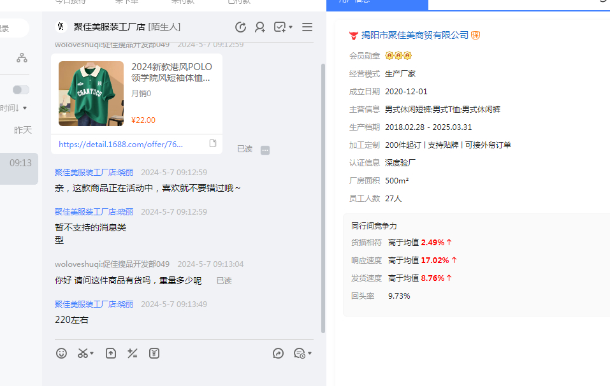
Task: Click the more options button beside 已读
Action: coord(265,150)
